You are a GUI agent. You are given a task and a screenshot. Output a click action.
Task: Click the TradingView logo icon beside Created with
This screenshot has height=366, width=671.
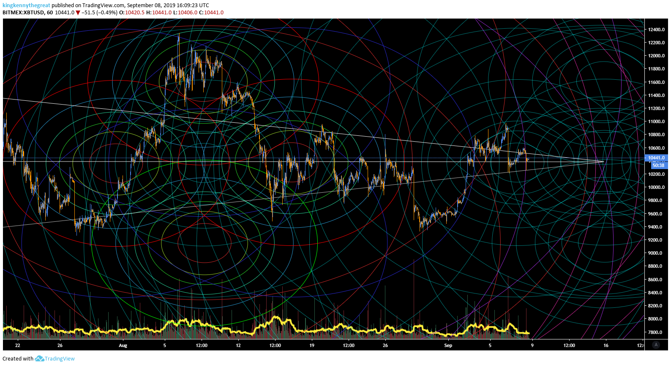coord(39,359)
